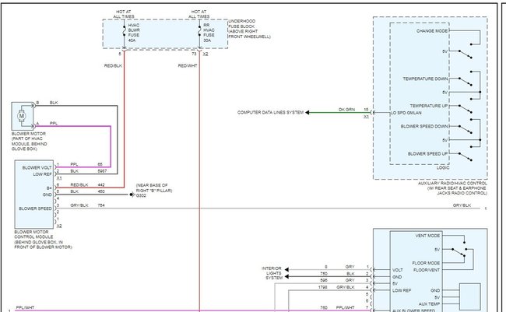
Task: Click the HVAC BLWR FUSE 40A label
Action: click(x=134, y=33)
